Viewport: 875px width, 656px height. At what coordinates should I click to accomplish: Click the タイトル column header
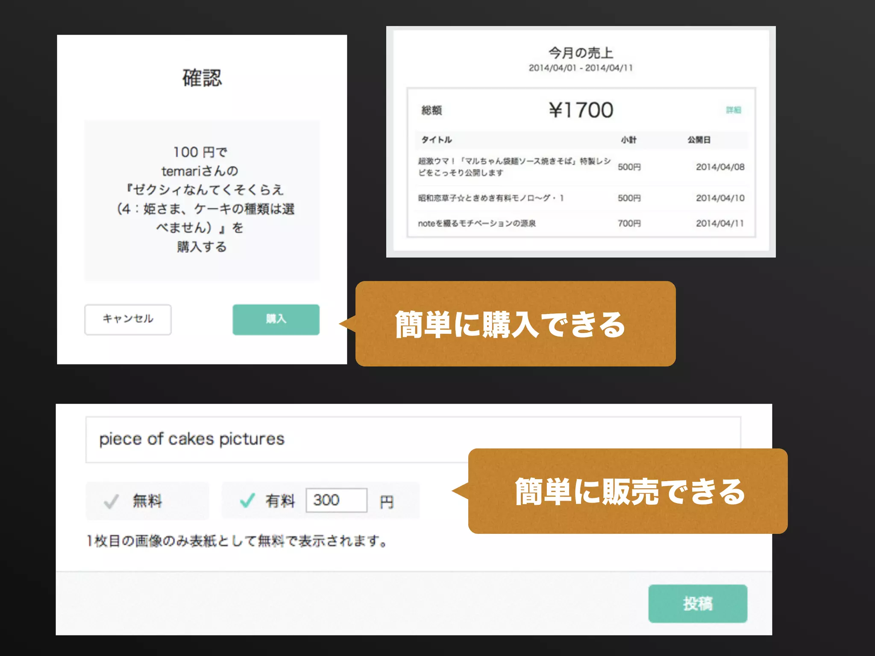[436, 140]
